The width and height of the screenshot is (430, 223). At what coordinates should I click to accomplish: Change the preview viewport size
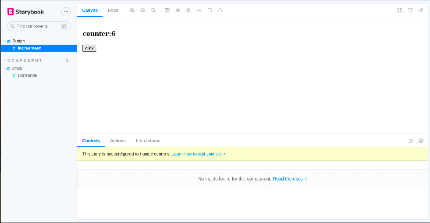tap(188, 11)
